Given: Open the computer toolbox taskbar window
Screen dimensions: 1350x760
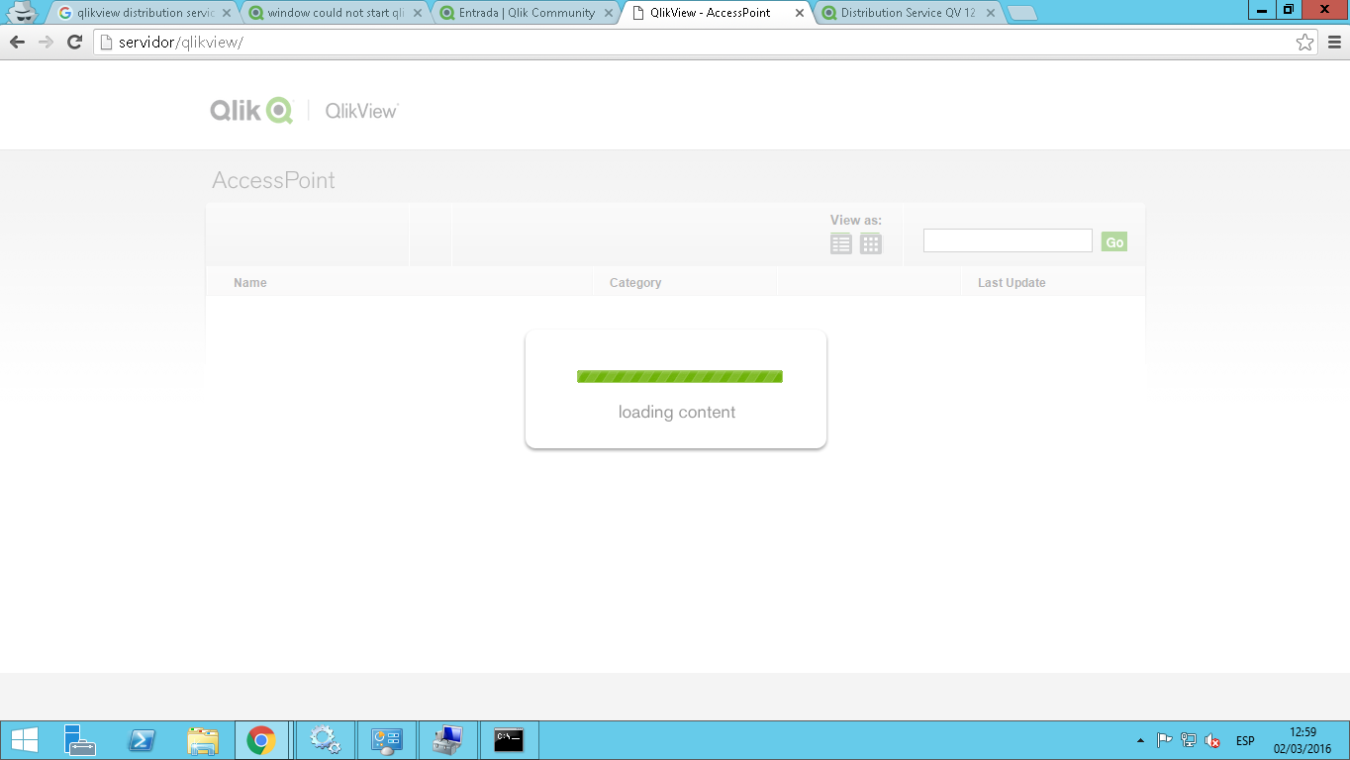Looking at the screenshot, I should 447,740.
